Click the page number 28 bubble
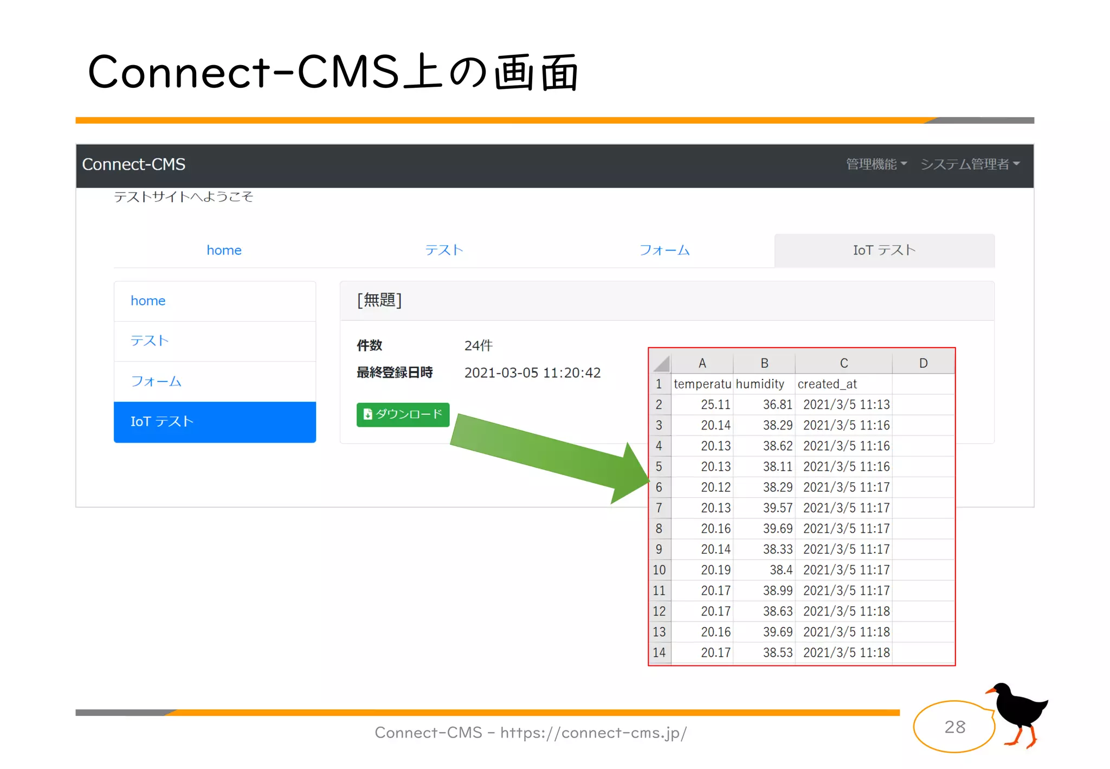1110x769 pixels. 954,727
